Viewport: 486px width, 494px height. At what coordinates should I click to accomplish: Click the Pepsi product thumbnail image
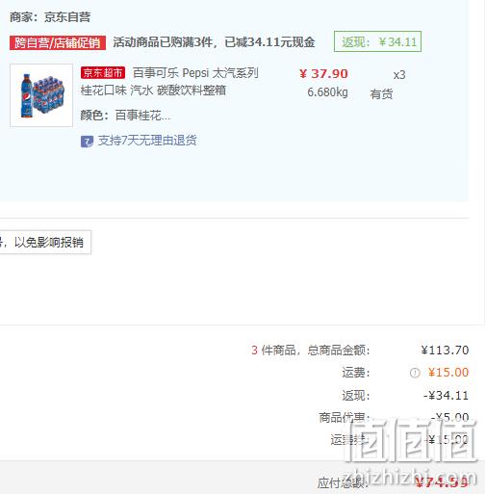pyautogui.click(x=41, y=95)
